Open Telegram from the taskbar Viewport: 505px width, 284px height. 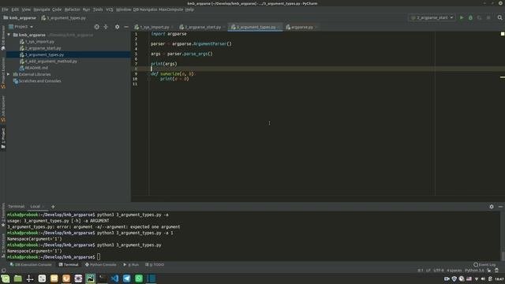126,278
